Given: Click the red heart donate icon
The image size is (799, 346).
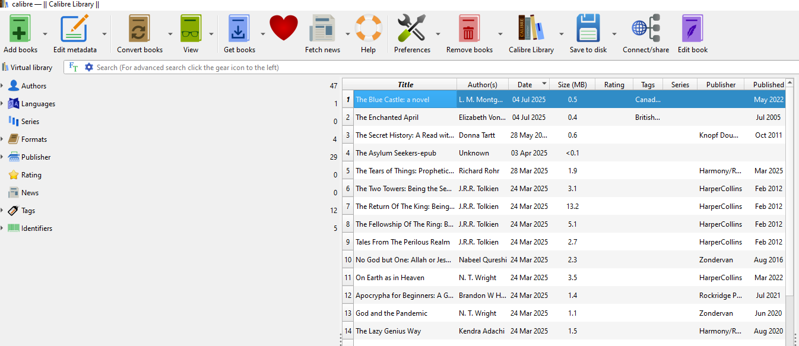Looking at the screenshot, I should 284,28.
